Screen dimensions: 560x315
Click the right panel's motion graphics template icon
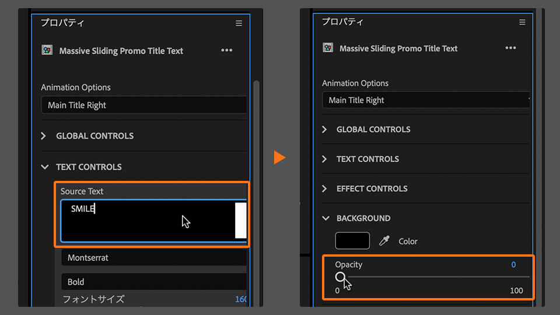328,48
